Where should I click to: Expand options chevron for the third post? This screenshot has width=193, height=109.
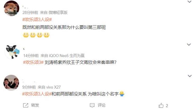(x=190, y=76)
